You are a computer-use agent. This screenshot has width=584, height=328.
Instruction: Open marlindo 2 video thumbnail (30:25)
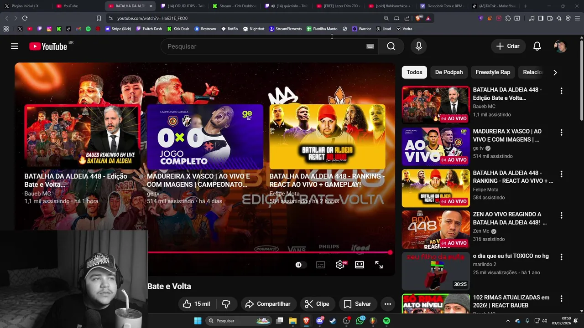(436, 271)
